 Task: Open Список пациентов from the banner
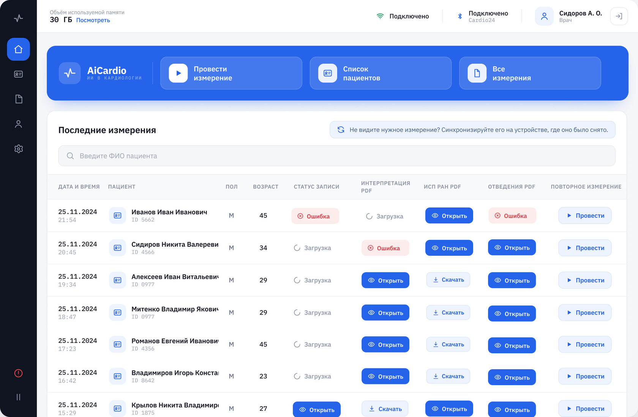pos(381,73)
